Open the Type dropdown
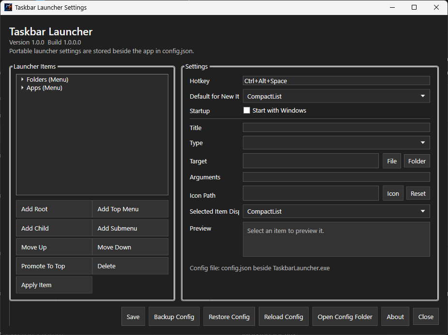Viewport: 448px width, 335px height. click(336, 143)
